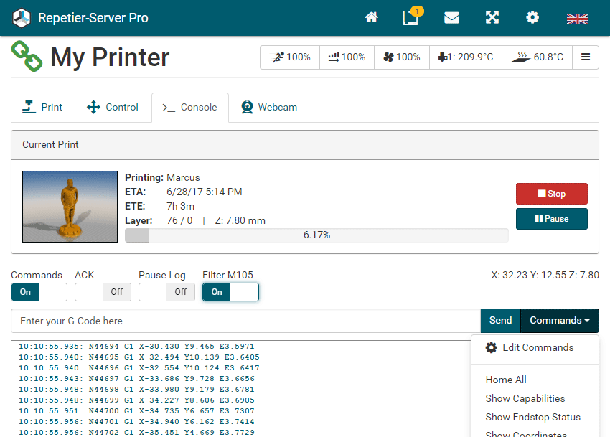Open the Commands dropdown menu

point(559,320)
